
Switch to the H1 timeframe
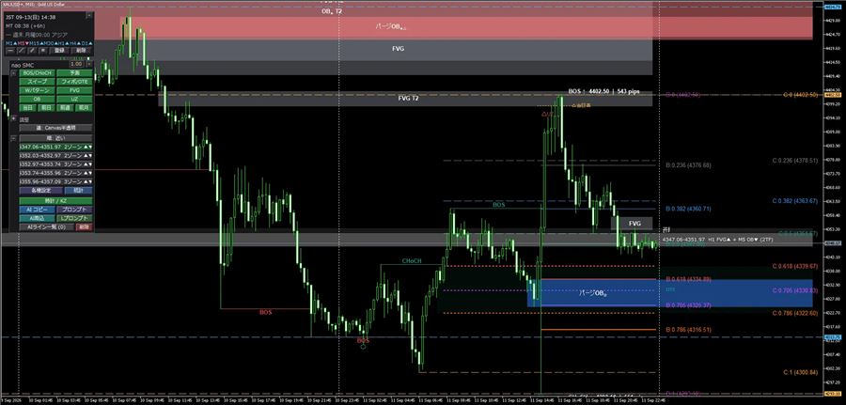click(64, 43)
